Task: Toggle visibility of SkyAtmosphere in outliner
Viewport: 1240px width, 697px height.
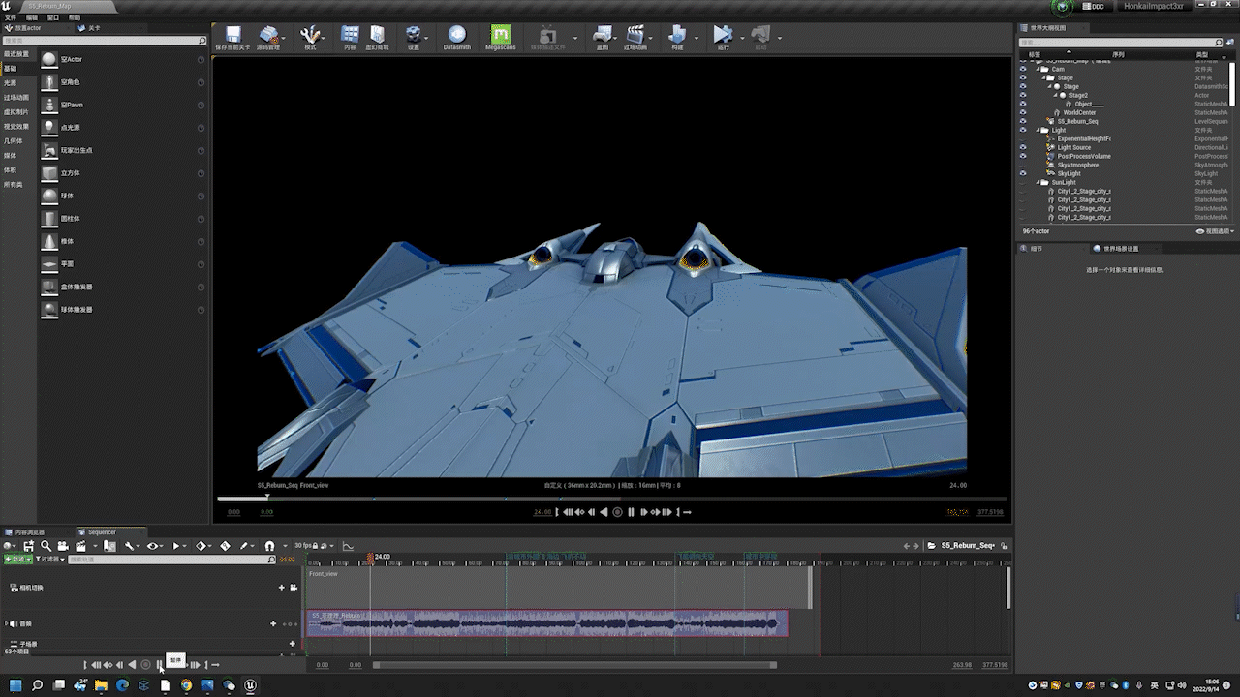Action: [x=1022, y=165]
